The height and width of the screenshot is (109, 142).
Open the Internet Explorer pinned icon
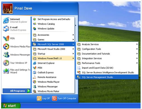pyautogui.click(x=6, y=20)
